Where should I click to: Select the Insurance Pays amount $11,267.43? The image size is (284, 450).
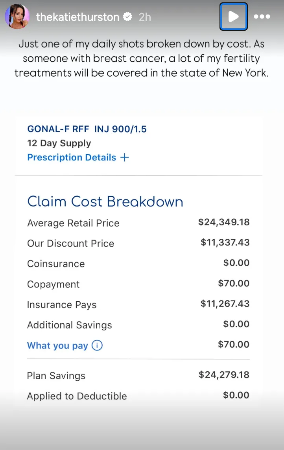[x=225, y=304]
